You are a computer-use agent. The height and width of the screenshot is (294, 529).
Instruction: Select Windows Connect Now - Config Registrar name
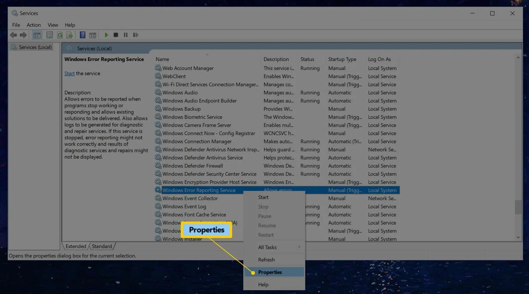[209, 133]
